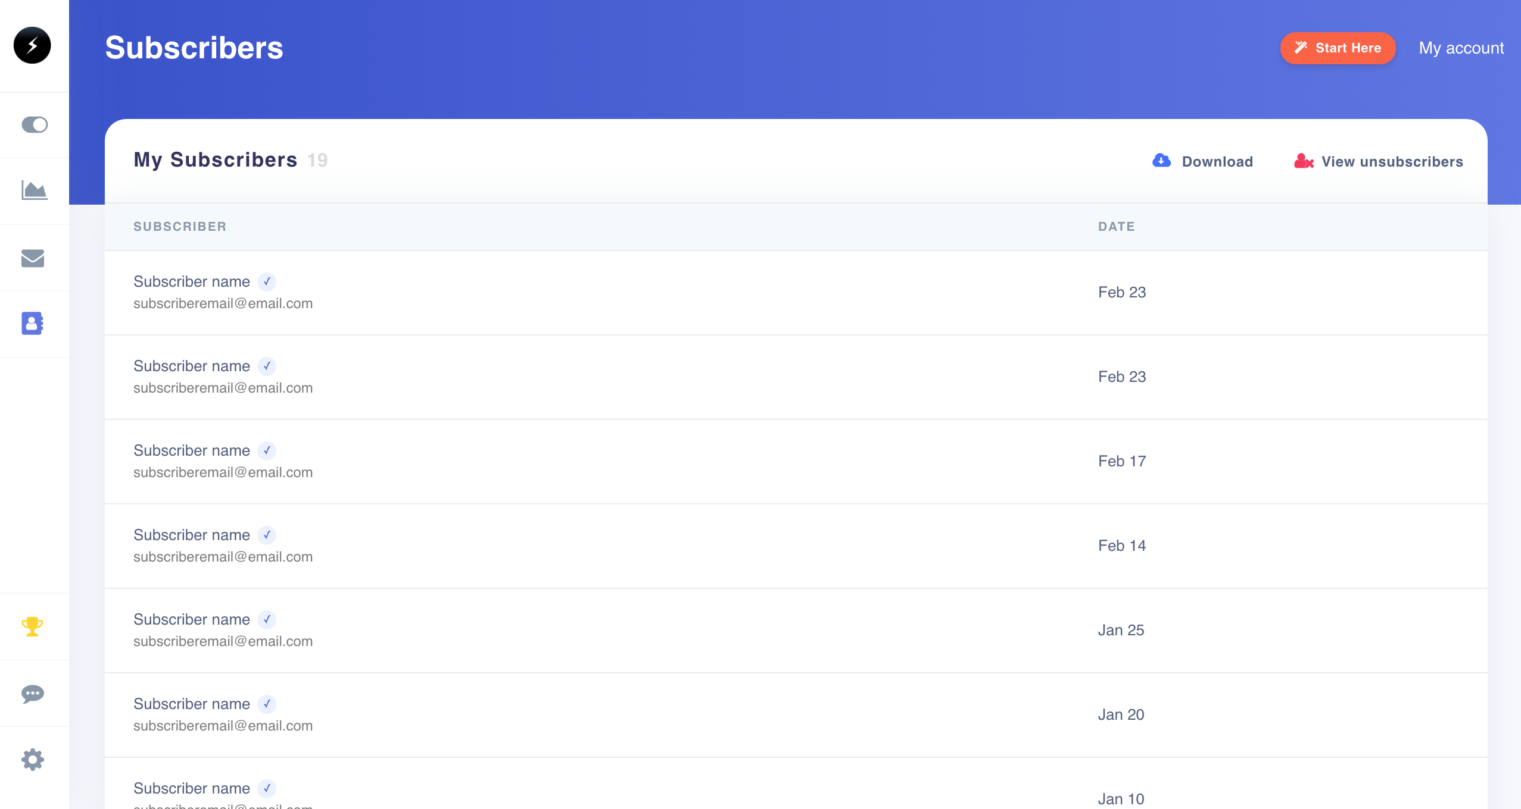The height and width of the screenshot is (809, 1521).
Task: Click the lightning bolt logo icon
Action: tap(32, 45)
